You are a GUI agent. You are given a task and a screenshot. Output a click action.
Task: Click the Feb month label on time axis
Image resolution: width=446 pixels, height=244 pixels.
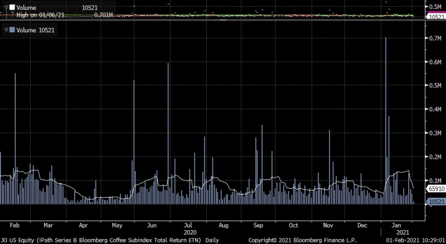click(x=14, y=225)
